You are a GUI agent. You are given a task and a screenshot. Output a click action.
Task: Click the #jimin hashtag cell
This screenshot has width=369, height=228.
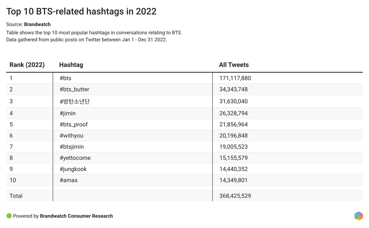point(68,113)
